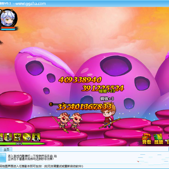The width and height of the screenshot is (169, 169).
Task: Click the www.ggzha.com title text
Action: click(x=31, y=4)
